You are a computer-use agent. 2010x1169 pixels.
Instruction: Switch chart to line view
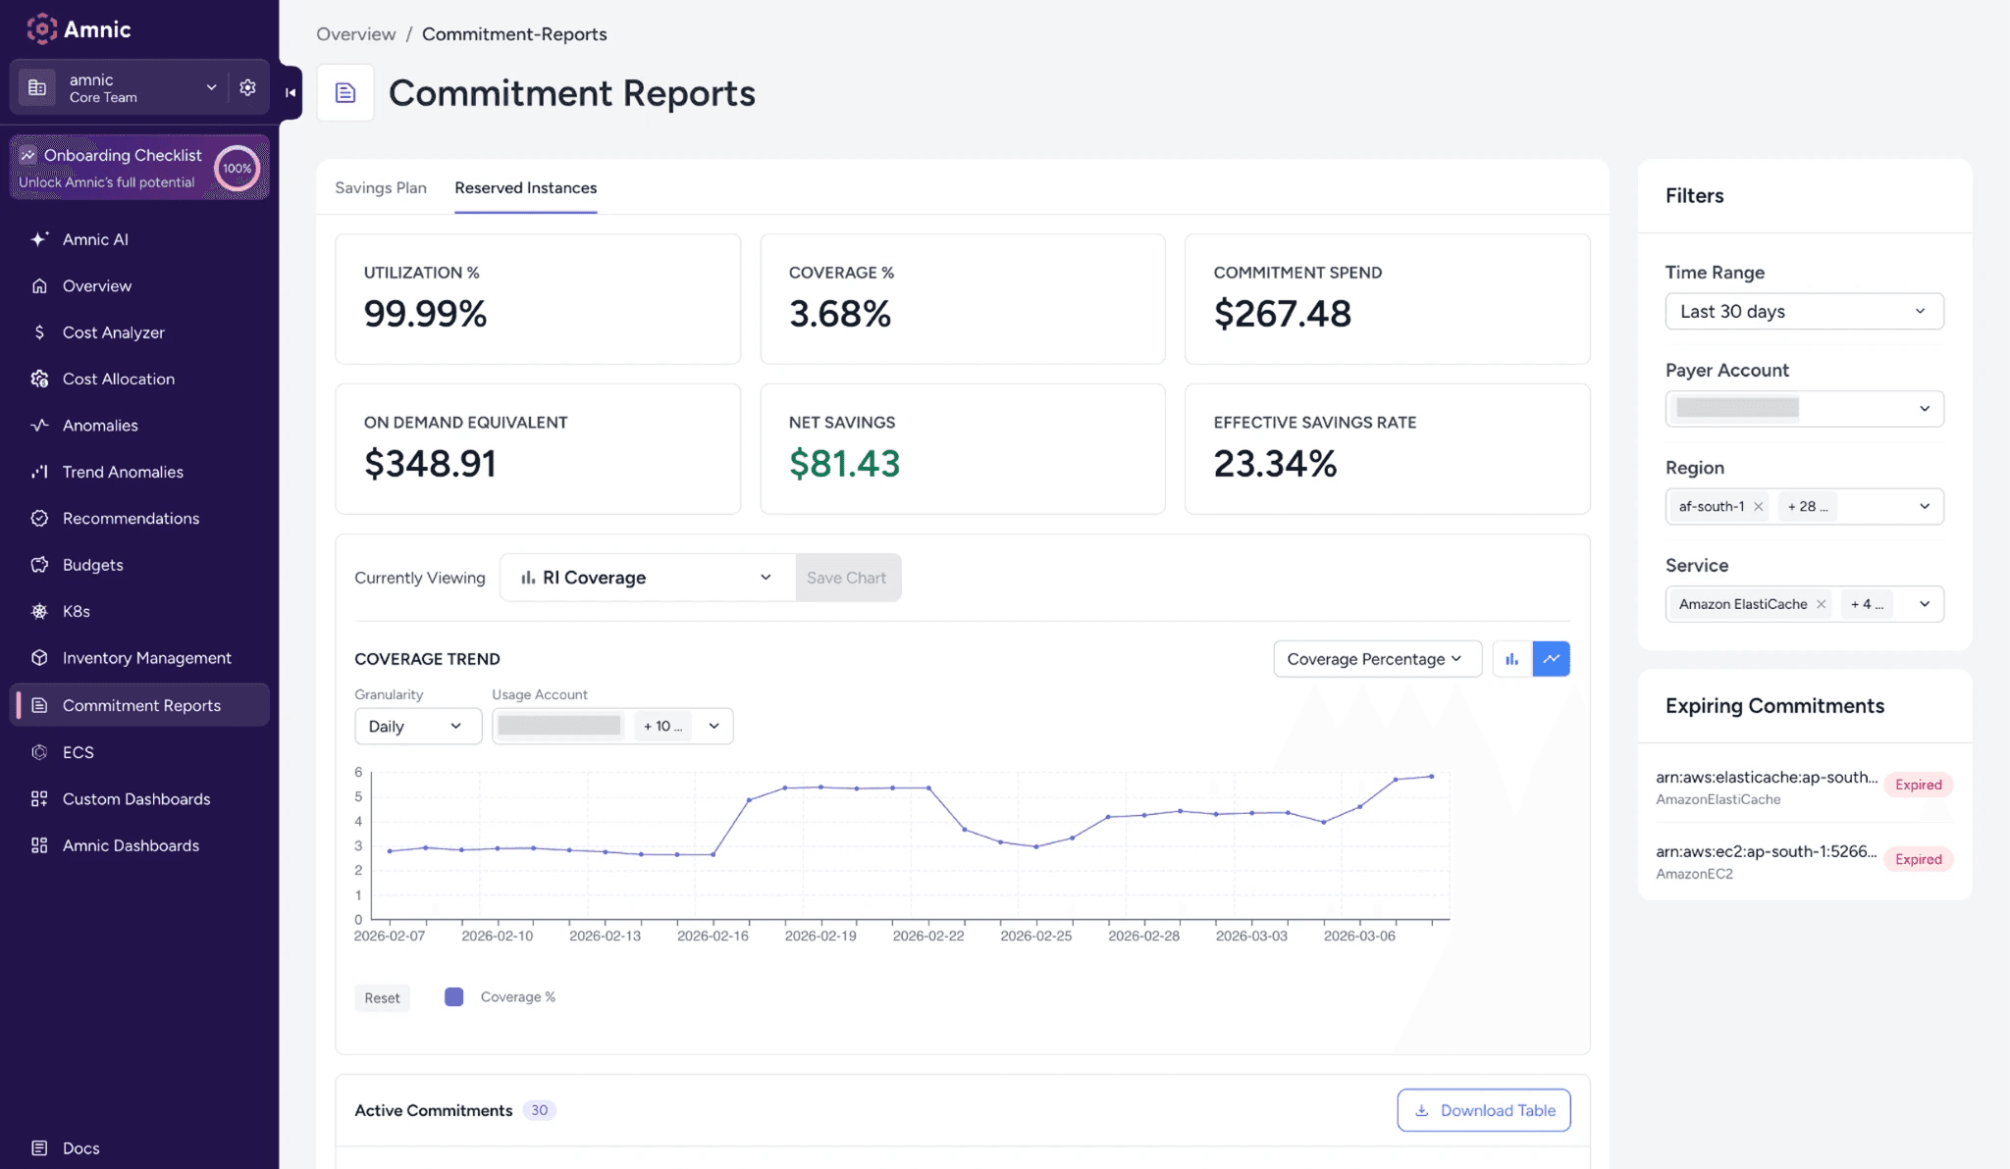click(x=1551, y=659)
